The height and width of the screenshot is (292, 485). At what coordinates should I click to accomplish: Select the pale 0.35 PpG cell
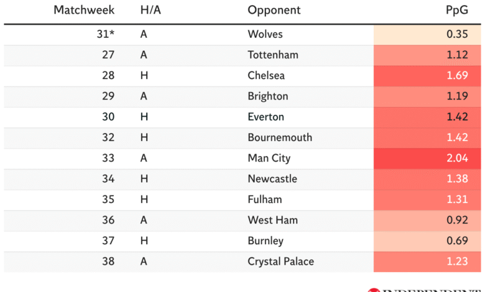point(427,34)
